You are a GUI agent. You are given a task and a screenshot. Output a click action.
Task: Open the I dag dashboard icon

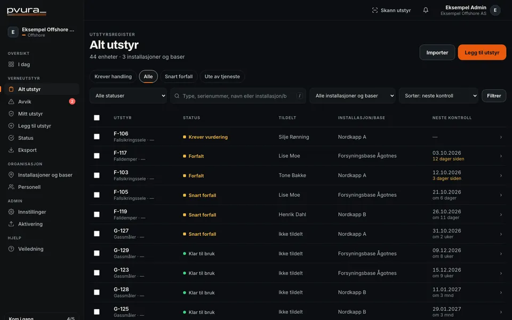(11, 65)
